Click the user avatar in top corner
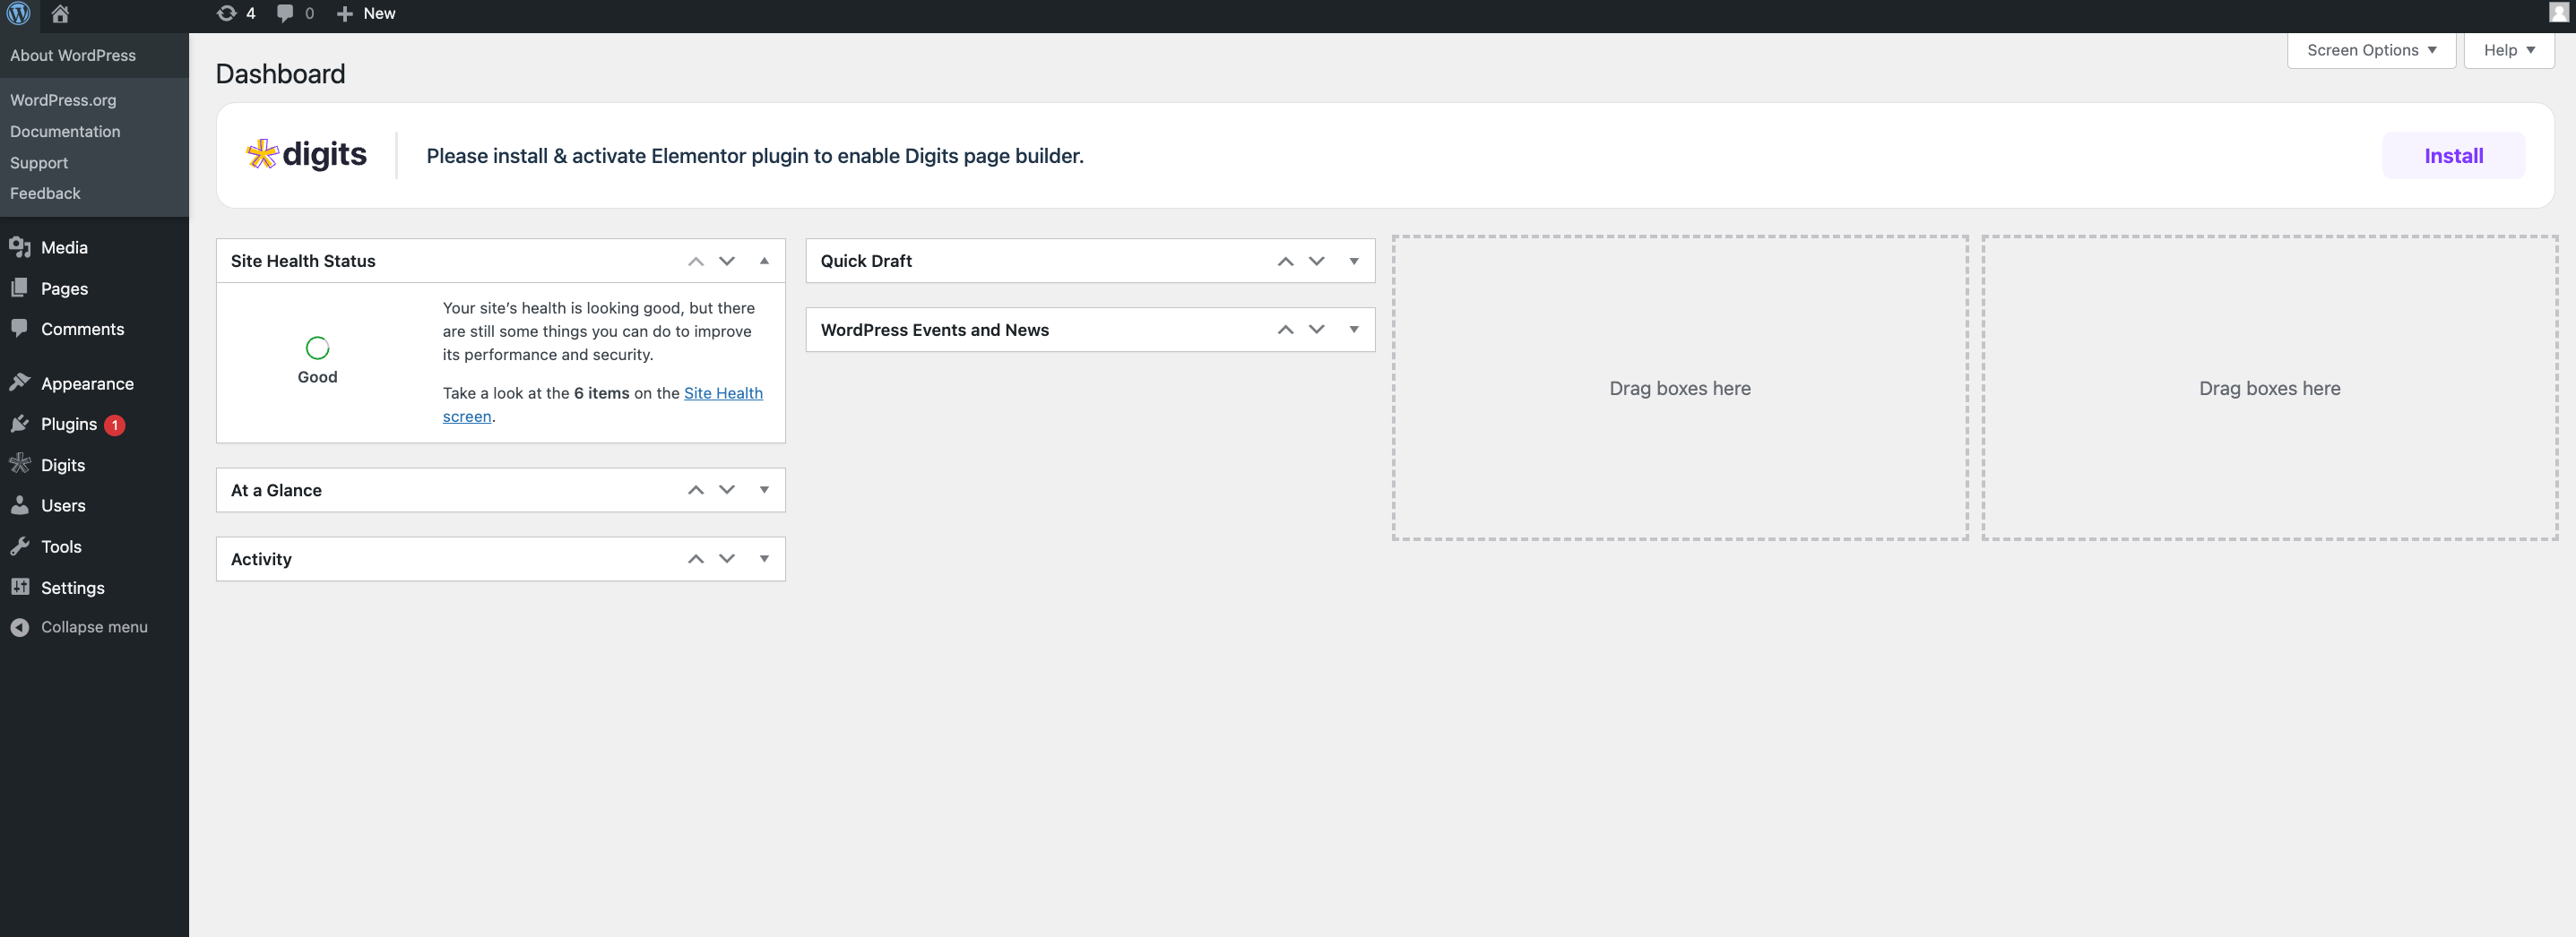The height and width of the screenshot is (937, 2576). click(x=2558, y=13)
